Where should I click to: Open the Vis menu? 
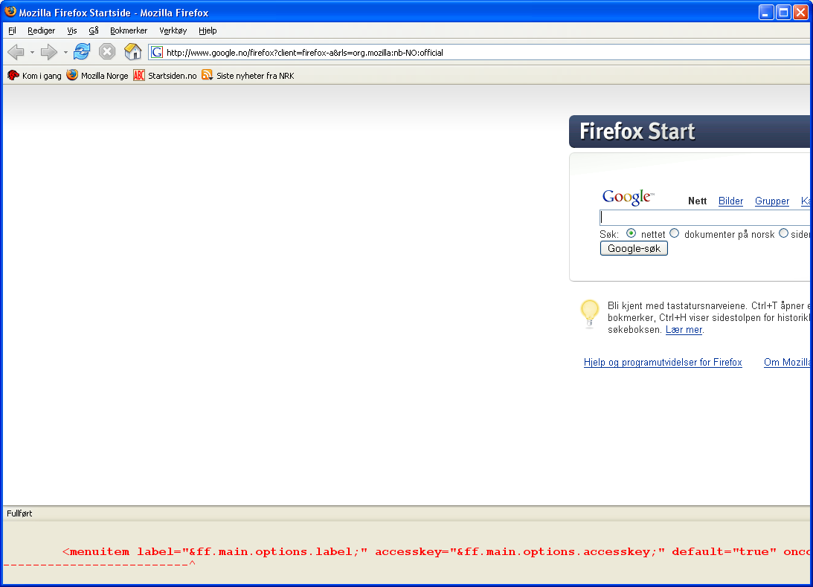click(72, 30)
